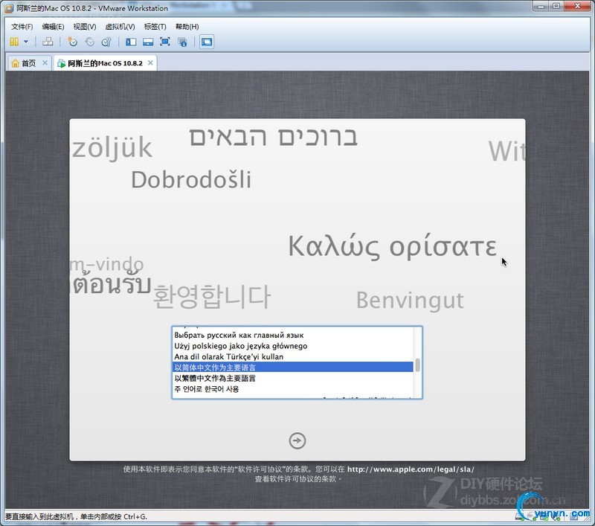Close the 首页 tab
This screenshot has width=595, height=526.
[45, 62]
